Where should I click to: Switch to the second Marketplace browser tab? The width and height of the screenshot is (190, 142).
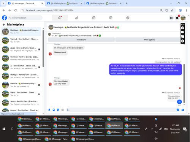point(65,3)
